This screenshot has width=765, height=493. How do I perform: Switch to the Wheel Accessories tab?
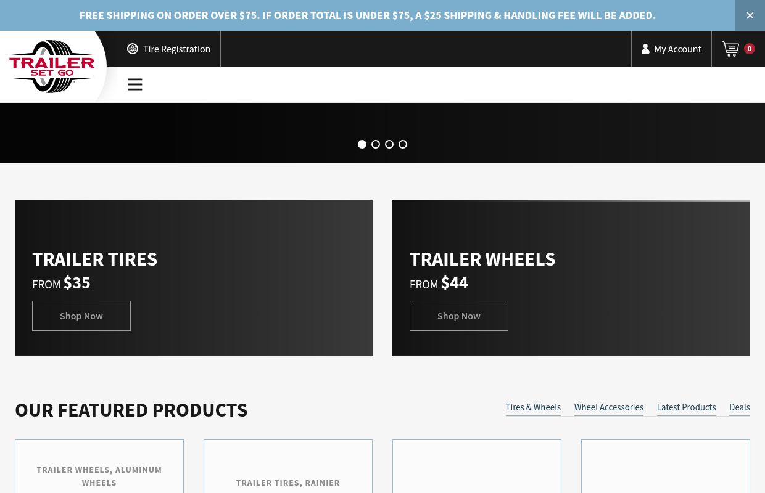coord(608,407)
